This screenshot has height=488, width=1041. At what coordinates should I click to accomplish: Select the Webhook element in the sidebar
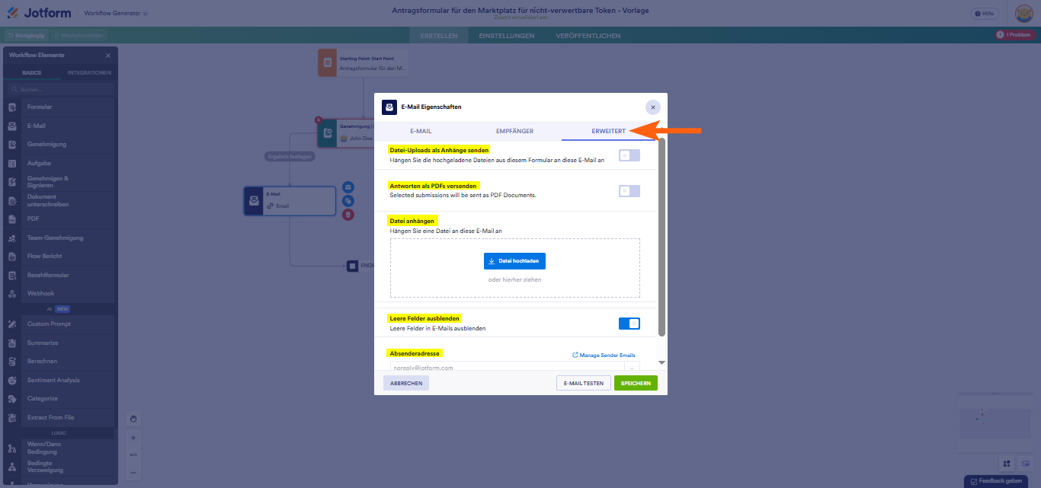coord(40,293)
